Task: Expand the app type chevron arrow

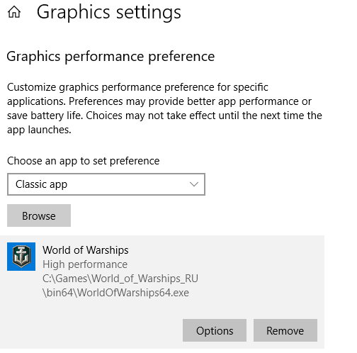Action: (x=194, y=184)
